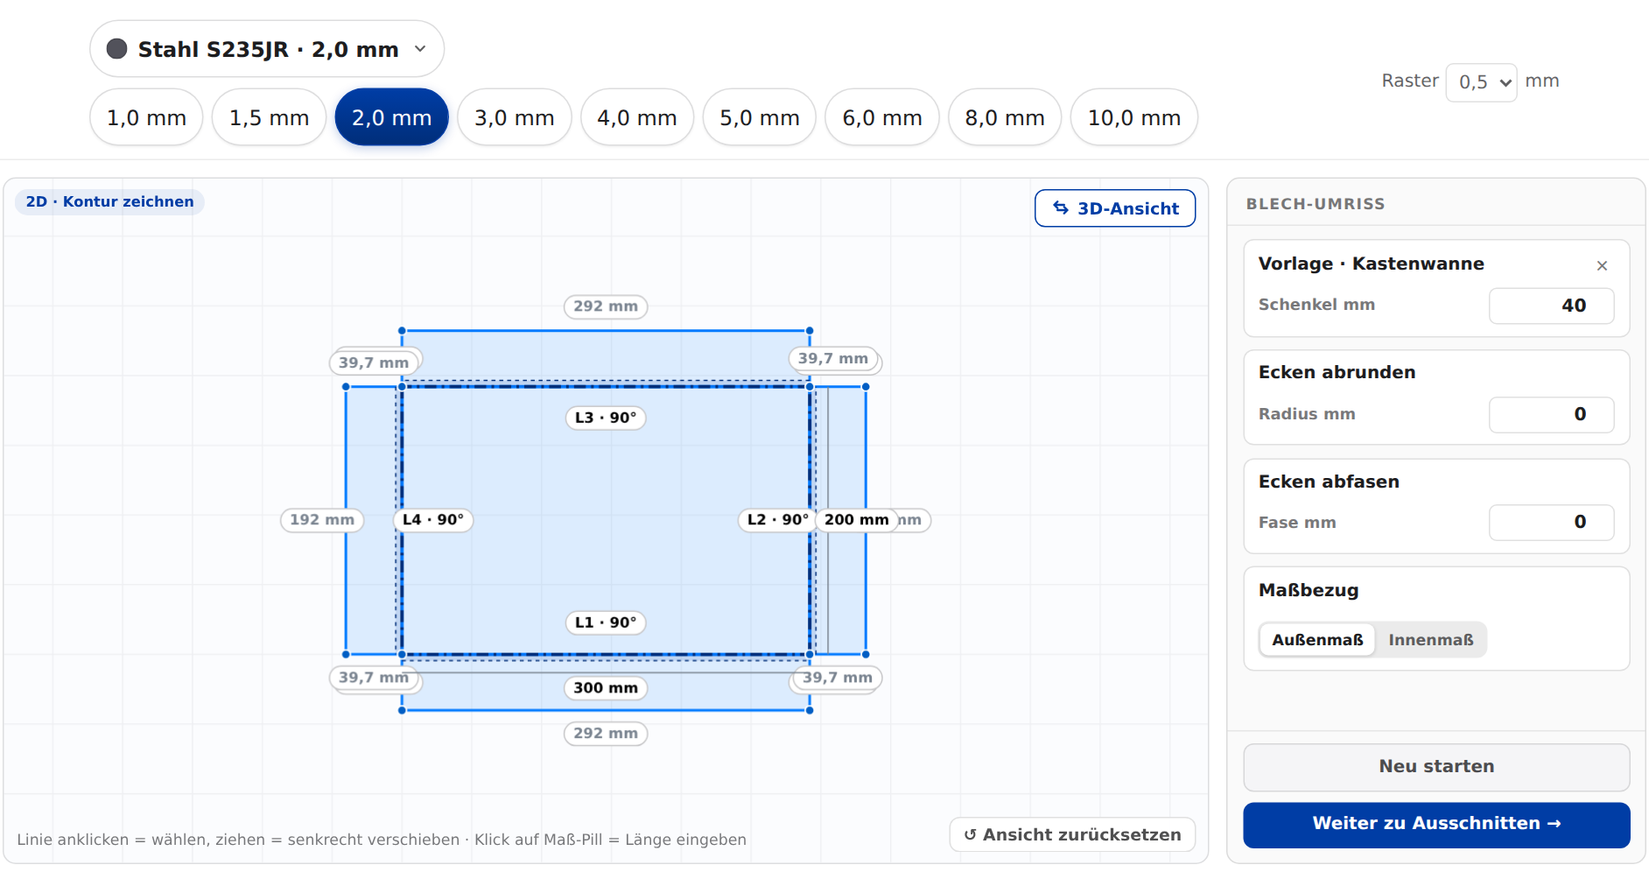This screenshot has width=1649, height=872.
Task: Choose 10,0 mm thickness chip
Action: point(1134,117)
